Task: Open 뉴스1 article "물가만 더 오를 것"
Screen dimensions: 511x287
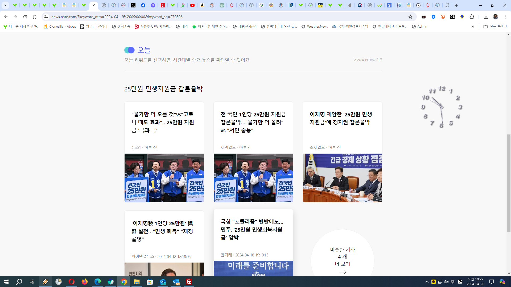Action: point(163,122)
